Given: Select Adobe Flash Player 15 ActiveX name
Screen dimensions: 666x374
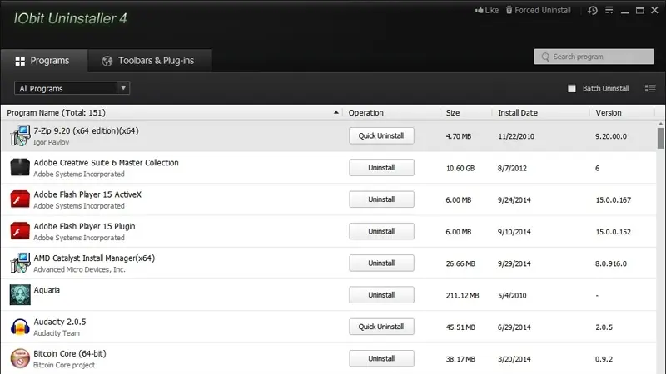Looking at the screenshot, I should point(87,194).
